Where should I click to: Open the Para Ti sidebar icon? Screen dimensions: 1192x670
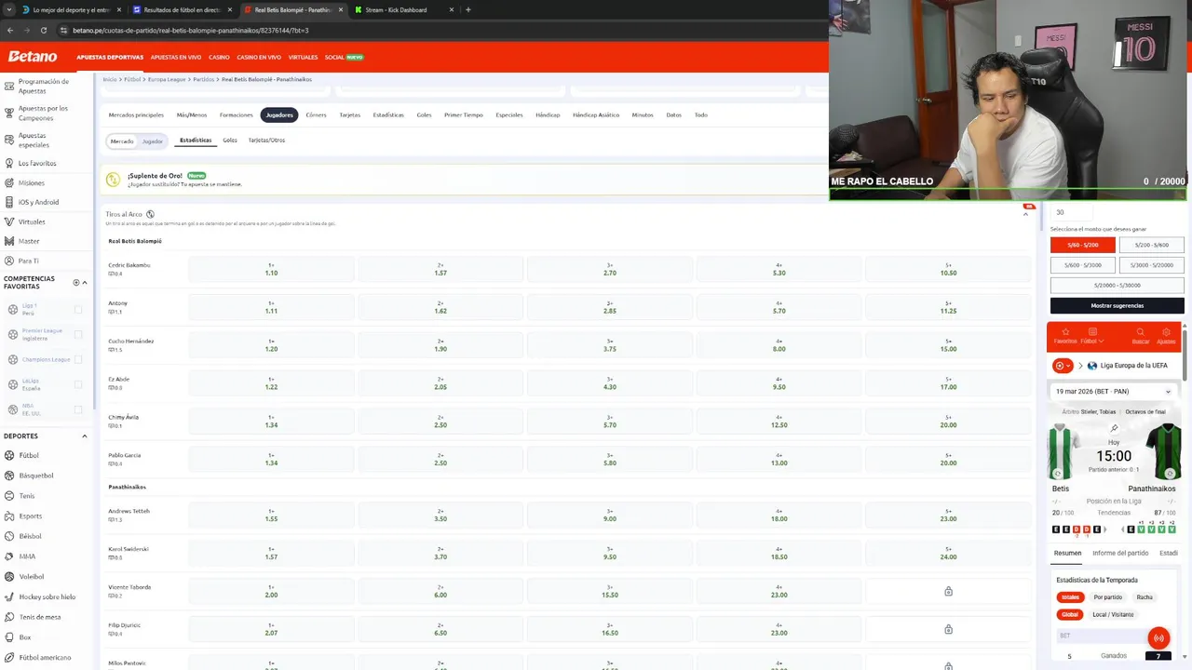point(8,261)
